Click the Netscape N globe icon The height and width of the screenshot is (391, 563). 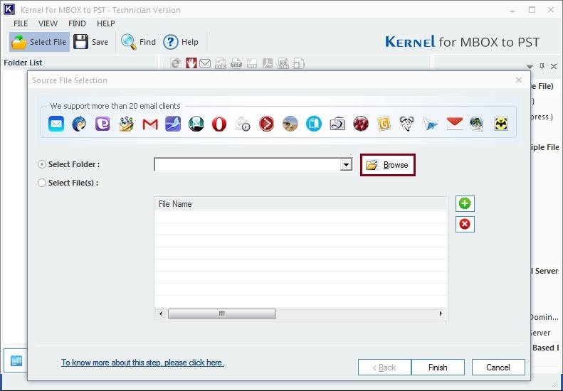(196, 124)
